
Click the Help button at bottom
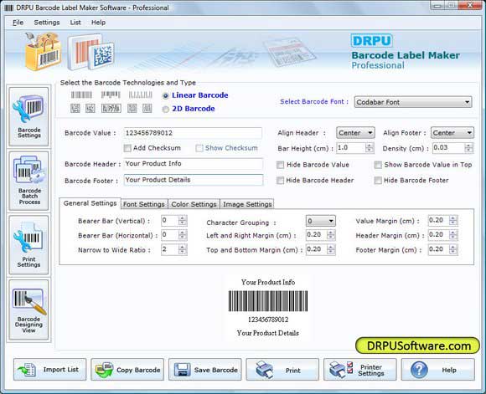coord(438,370)
